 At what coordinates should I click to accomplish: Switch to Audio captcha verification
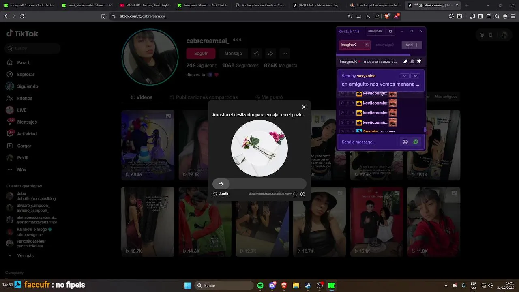point(221,194)
